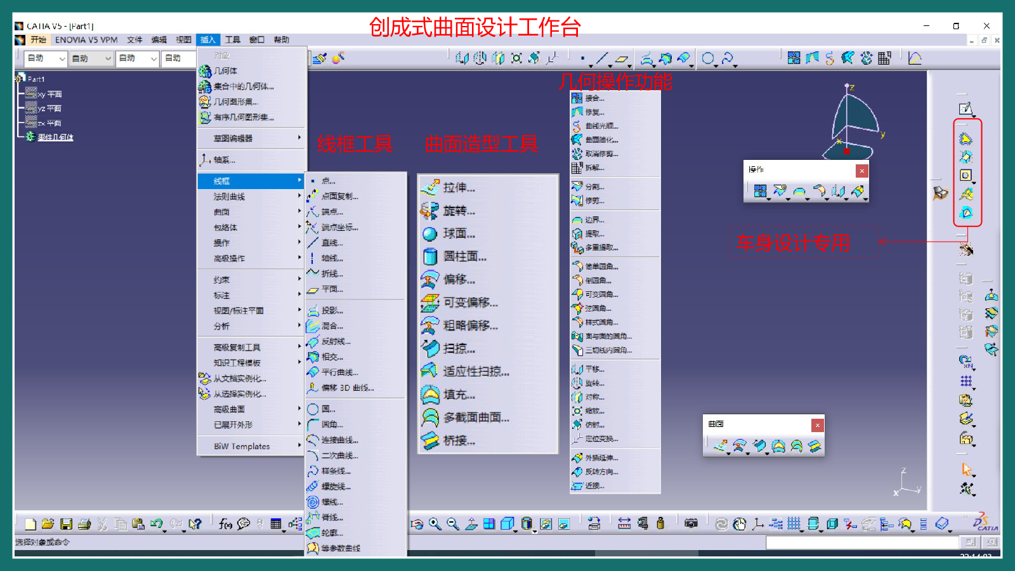Click the extrude icon in 曲面 toolbar
The width and height of the screenshot is (1015, 571).
pos(720,446)
